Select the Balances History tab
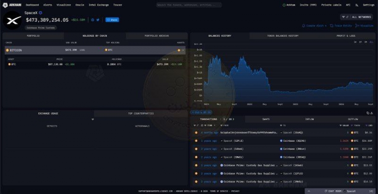The height and width of the screenshot is (194, 378). tap(220, 36)
